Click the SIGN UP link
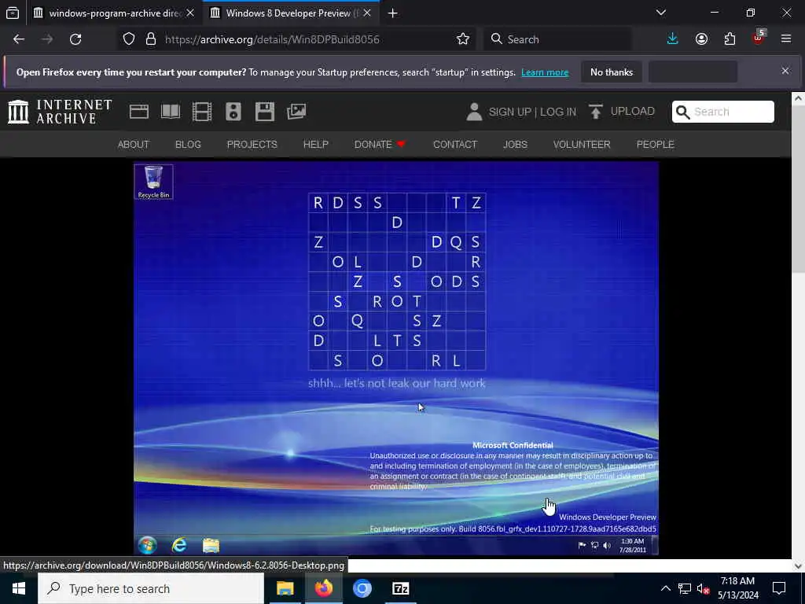Image resolution: width=805 pixels, height=604 pixels. tap(509, 112)
